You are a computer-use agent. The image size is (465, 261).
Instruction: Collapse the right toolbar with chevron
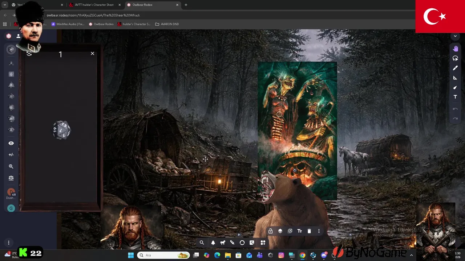pos(455,36)
